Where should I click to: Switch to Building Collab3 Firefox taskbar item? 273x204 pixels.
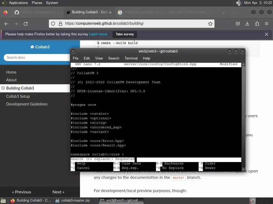[31, 201]
